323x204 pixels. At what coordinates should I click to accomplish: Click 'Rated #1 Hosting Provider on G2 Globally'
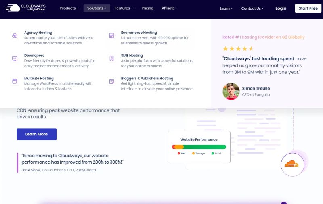click(264, 37)
